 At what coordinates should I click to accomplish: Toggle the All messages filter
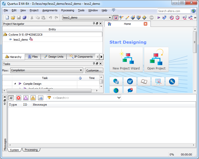11,98
